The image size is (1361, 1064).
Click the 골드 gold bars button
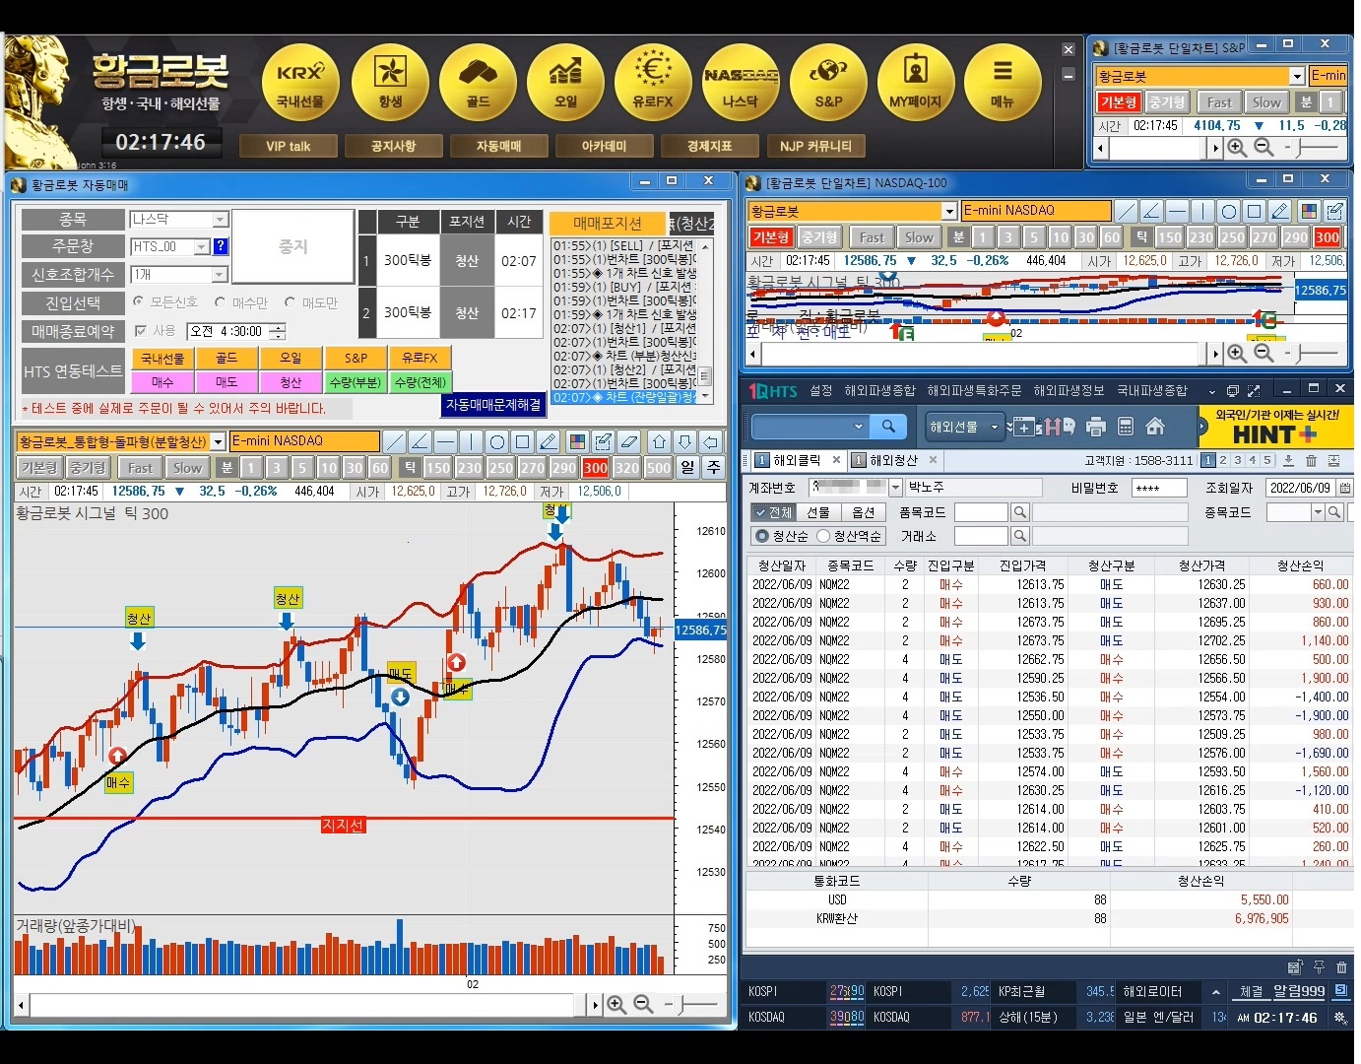coord(479,81)
